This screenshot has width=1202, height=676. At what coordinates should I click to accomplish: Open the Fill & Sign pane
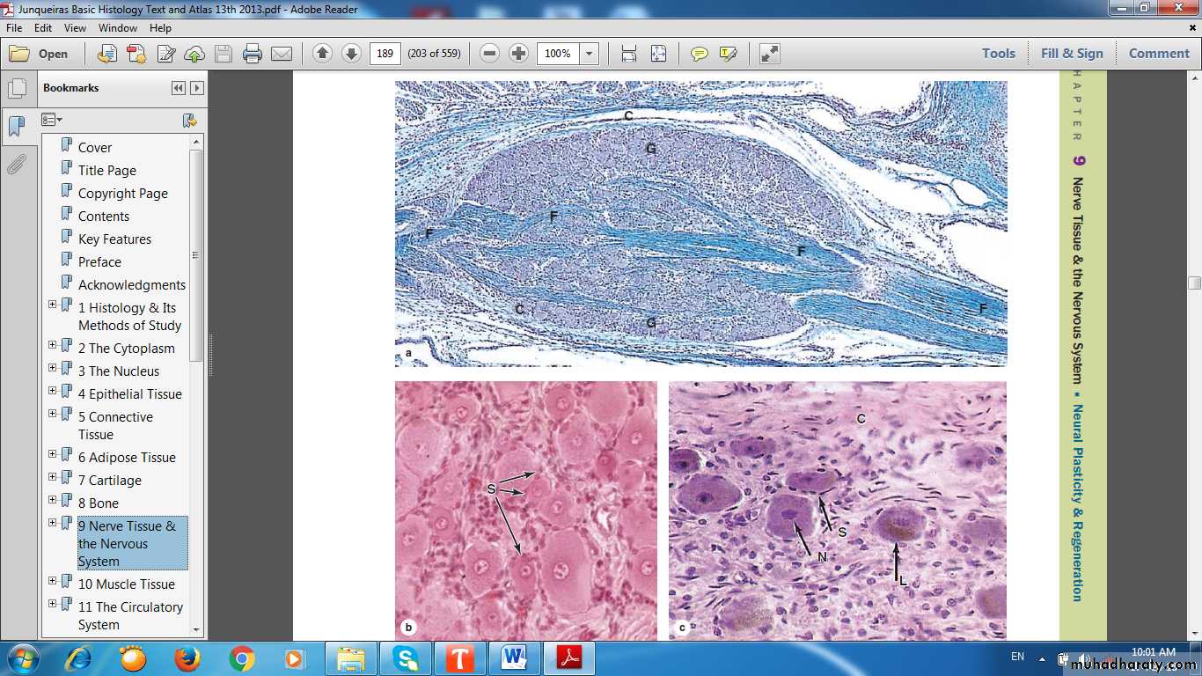pos(1071,54)
